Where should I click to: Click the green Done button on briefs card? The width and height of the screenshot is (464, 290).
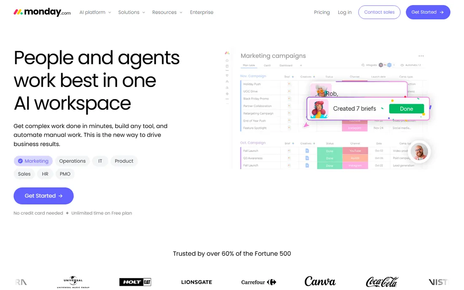(407, 109)
